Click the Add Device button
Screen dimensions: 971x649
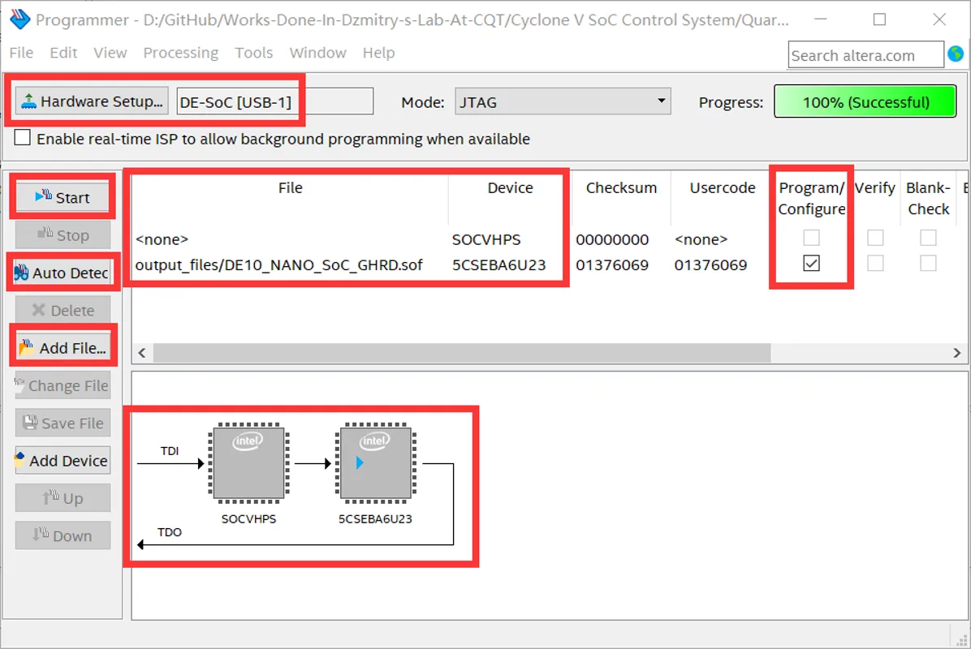(63, 461)
